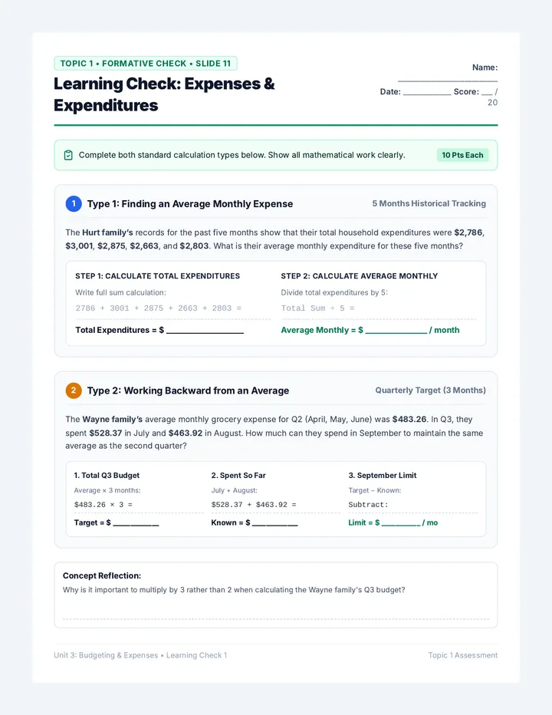Click the Type 2 section heading
The width and height of the screenshot is (552, 715).
pyautogui.click(x=189, y=390)
